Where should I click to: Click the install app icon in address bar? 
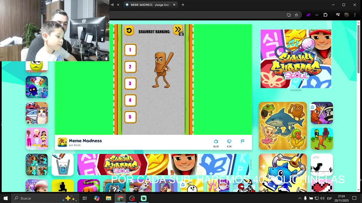289,15
